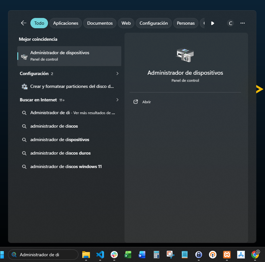The height and width of the screenshot is (262, 265).
Task: Open Word from the taskbar
Action: coord(142,255)
